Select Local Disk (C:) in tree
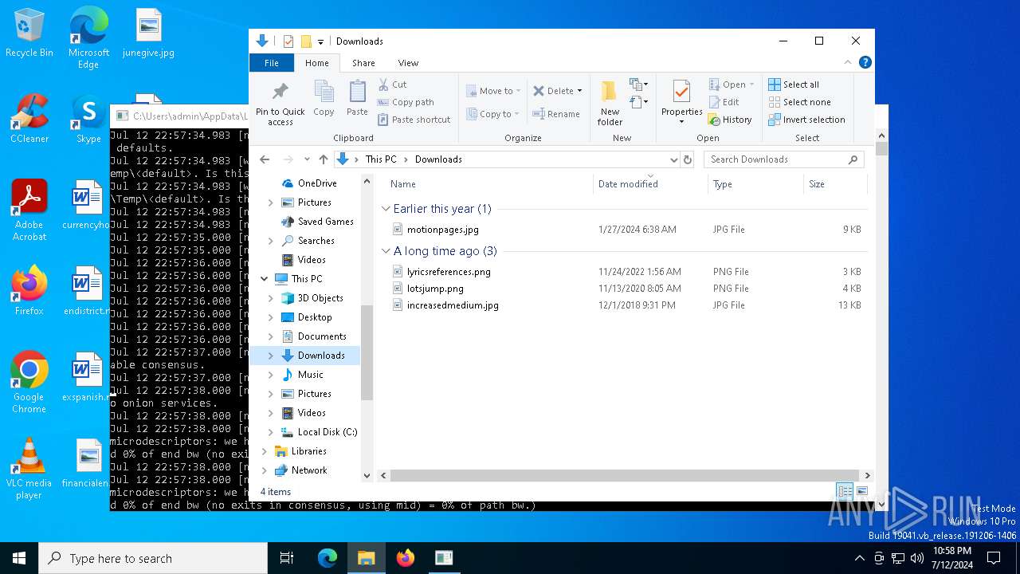The image size is (1020, 574). point(327,432)
